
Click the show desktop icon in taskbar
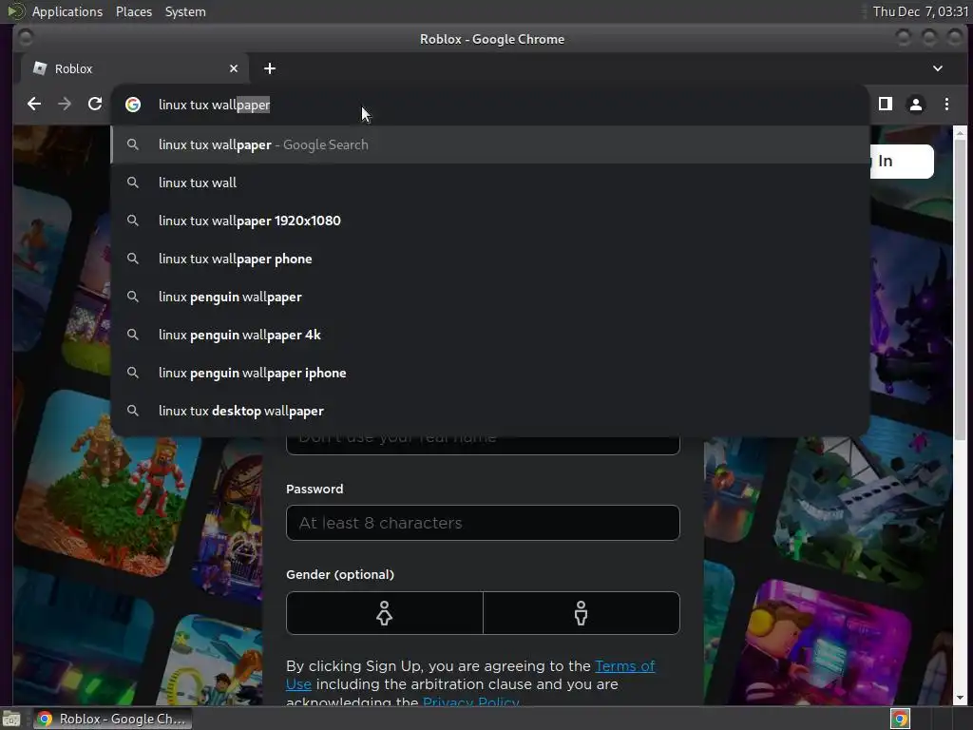[x=11, y=719]
